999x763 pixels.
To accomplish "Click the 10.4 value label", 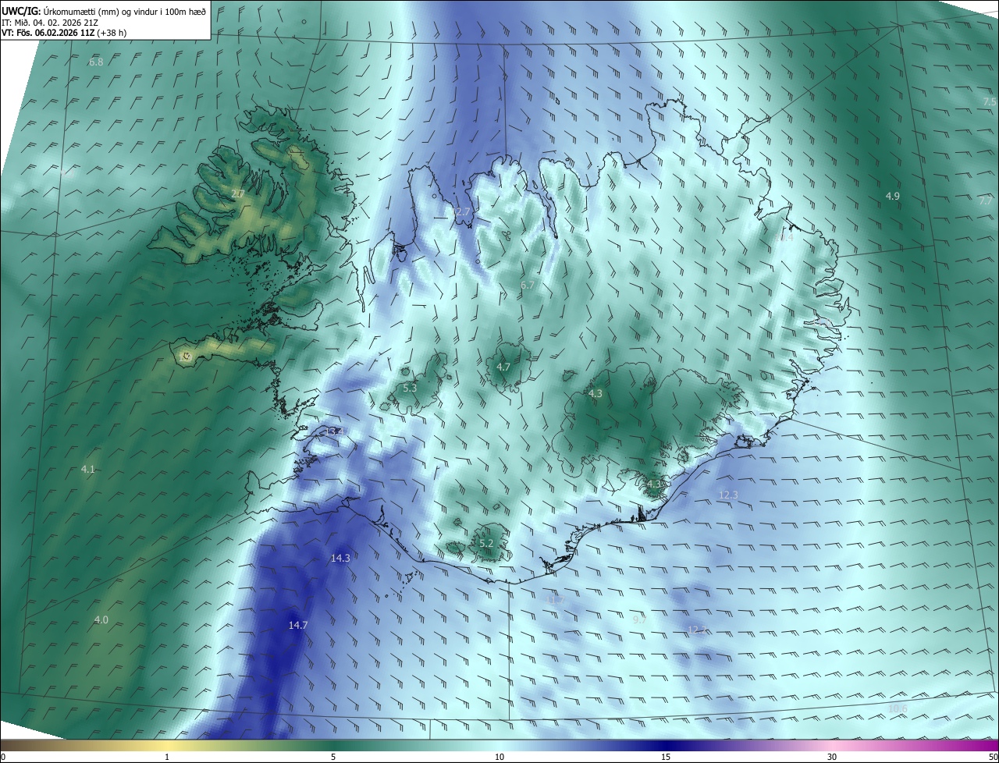I will (784, 238).
